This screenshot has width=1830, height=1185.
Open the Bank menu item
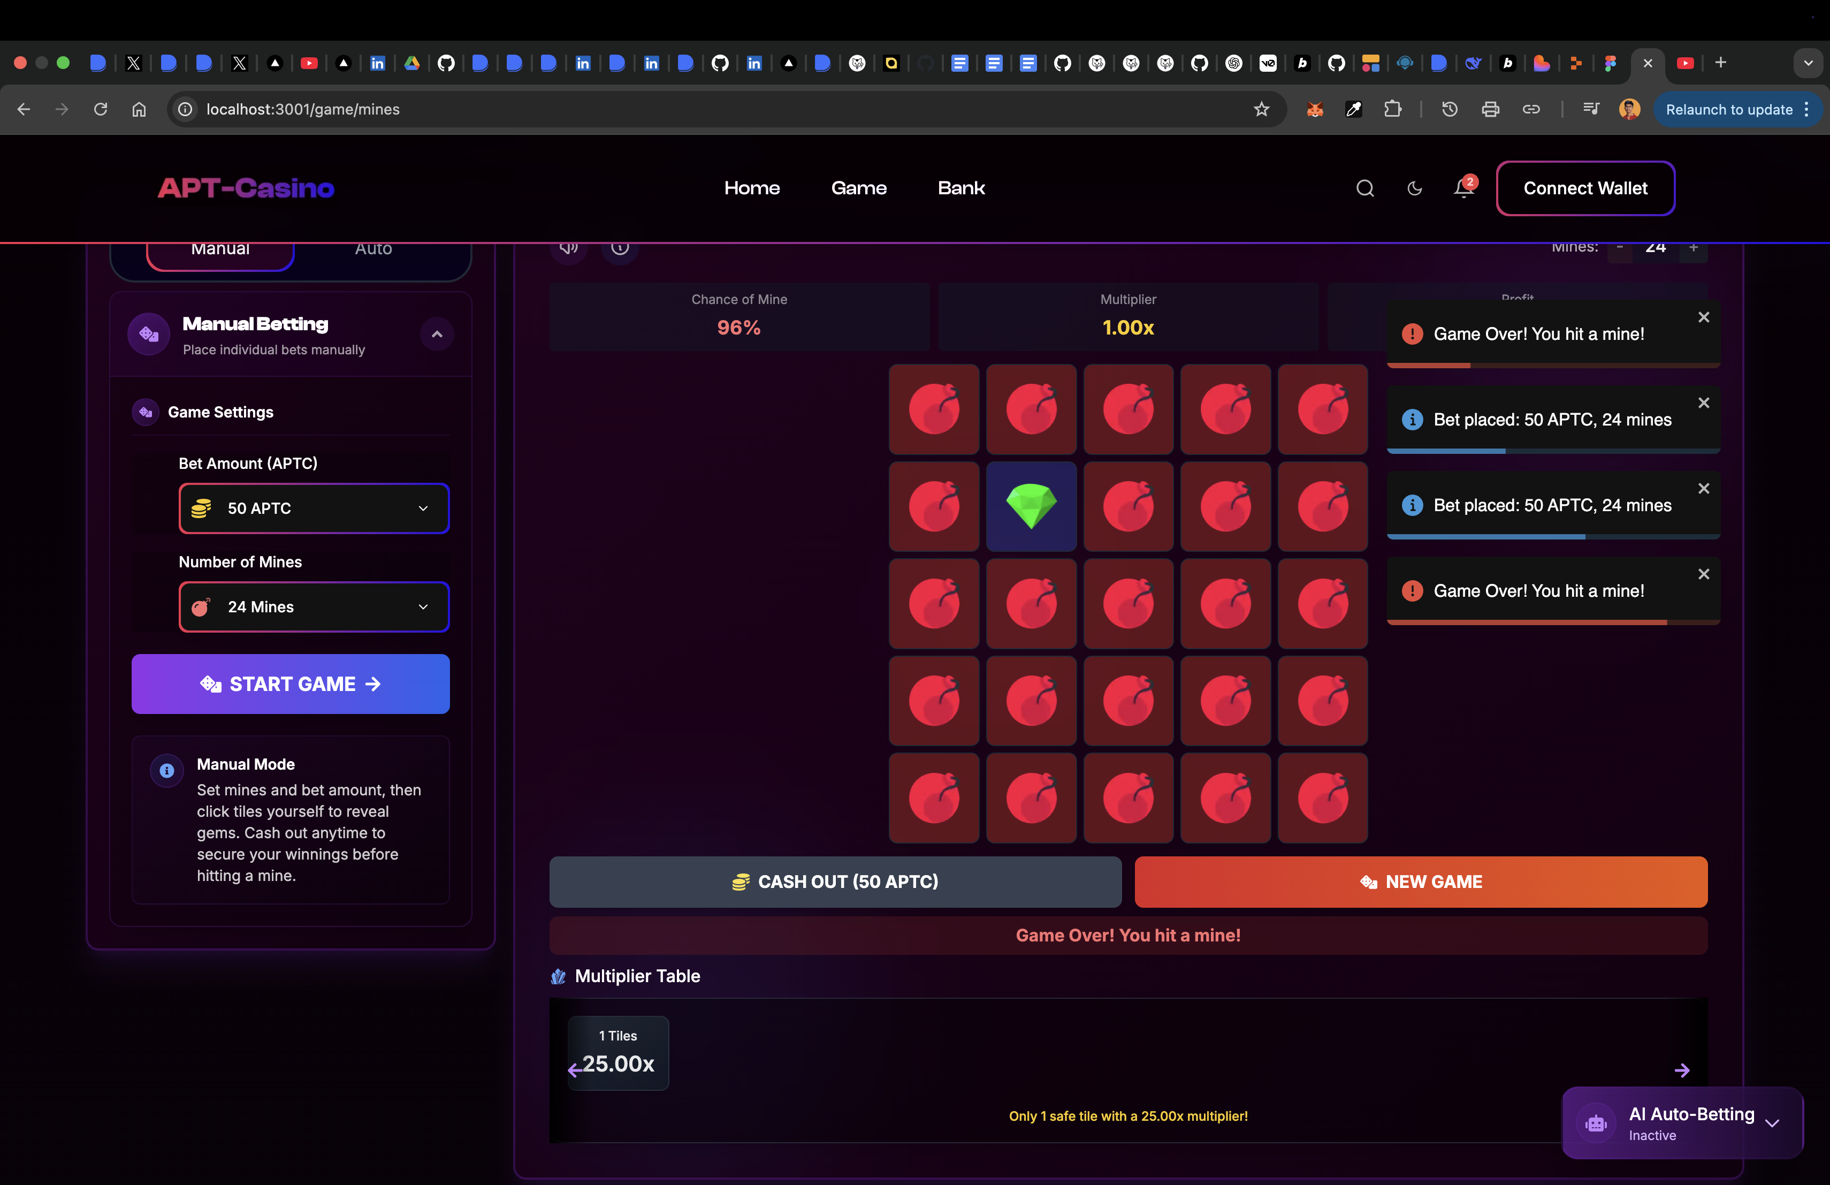(x=960, y=188)
